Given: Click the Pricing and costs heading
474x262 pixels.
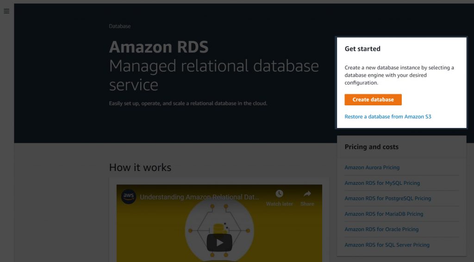Looking at the screenshot, I should [x=372, y=147].
